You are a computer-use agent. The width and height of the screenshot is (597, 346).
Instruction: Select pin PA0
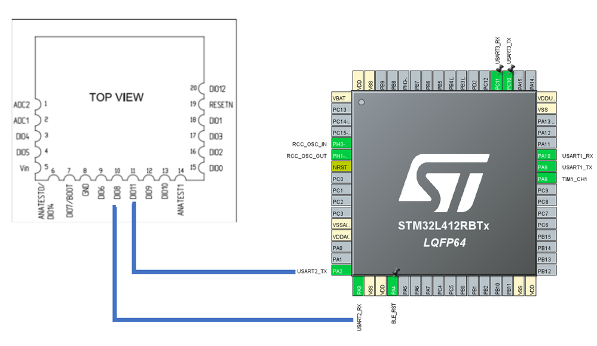click(341, 248)
